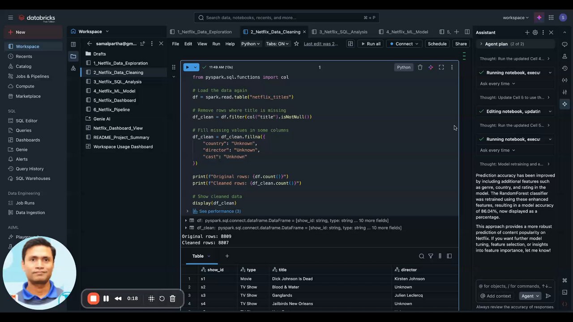Screen dimensions: 573x322
Task: Switch to the 3_Netflix_SQL_Analysis tab
Action: point(343,32)
